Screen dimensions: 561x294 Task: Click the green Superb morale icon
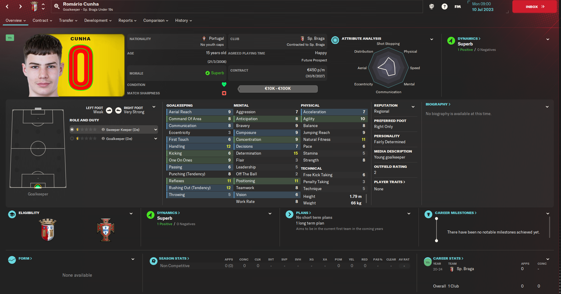(x=207, y=73)
